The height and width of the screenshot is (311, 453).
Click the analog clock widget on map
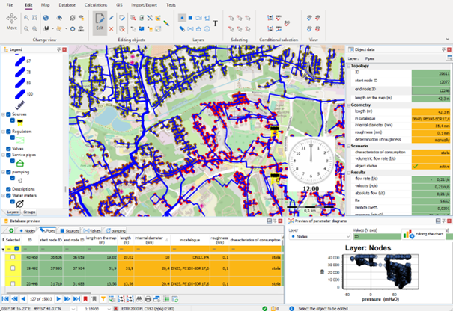click(x=309, y=159)
